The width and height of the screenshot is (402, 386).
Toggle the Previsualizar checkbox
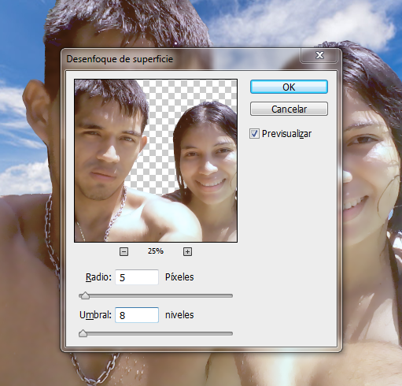coord(254,134)
